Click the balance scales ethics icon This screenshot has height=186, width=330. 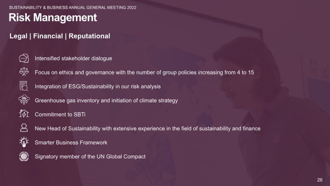pyautogui.click(x=24, y=72)
